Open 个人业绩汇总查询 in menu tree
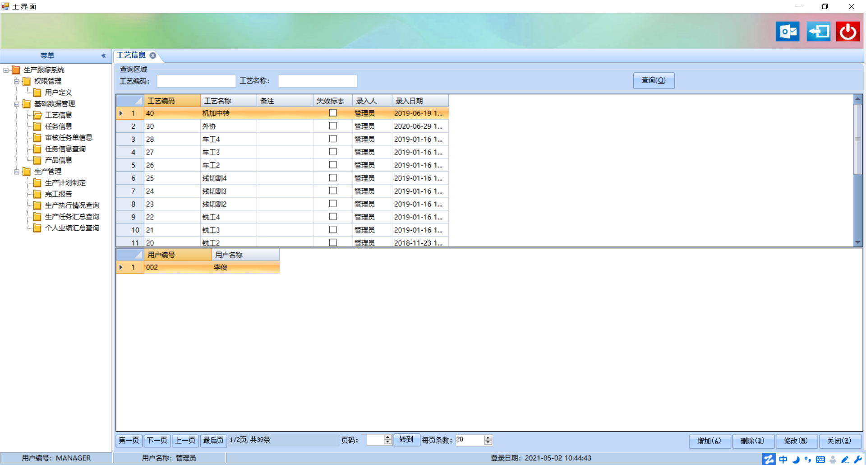866x465 pixels. coord(72,228)
